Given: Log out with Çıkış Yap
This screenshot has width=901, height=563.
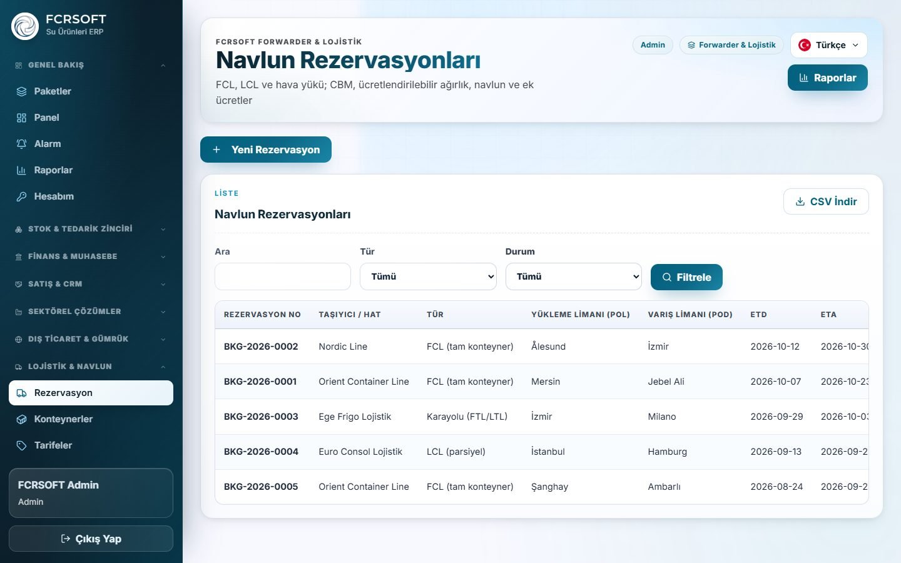Looking at the screenshot, I should (x=91, y=539).
